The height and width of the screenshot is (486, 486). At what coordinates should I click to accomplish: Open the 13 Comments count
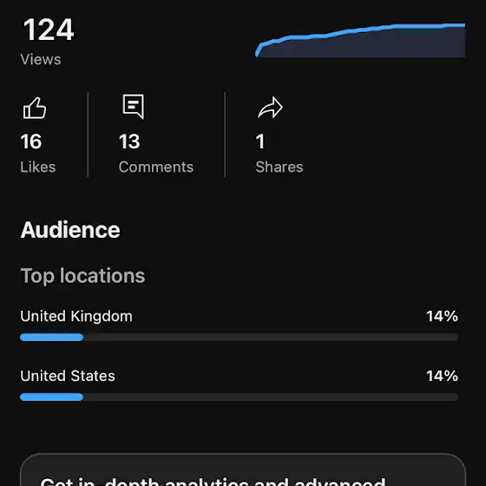tap(129, 141)
